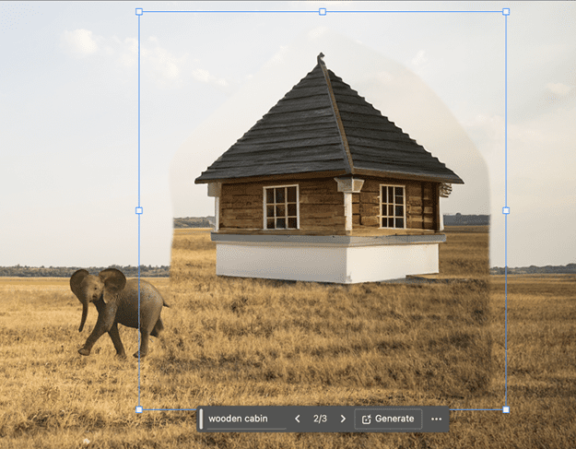Click the bottom-left selection handle
The image size is (576, 449).
tap(139, 409)
